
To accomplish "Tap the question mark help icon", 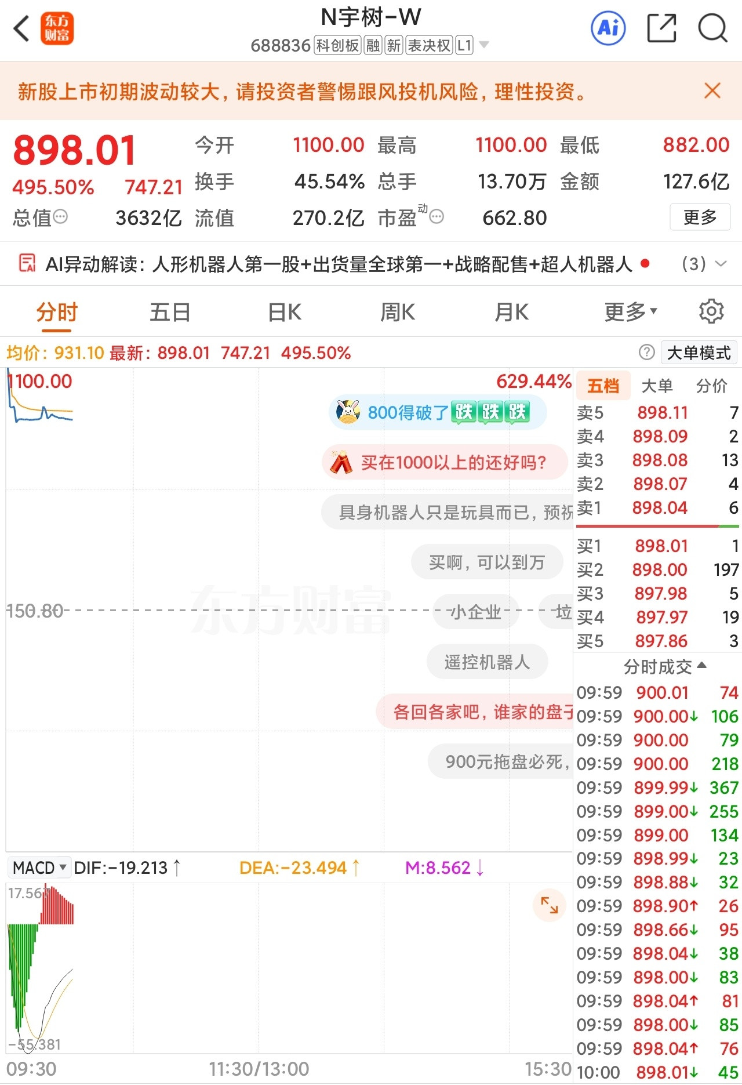I will (x=646, y=352).
